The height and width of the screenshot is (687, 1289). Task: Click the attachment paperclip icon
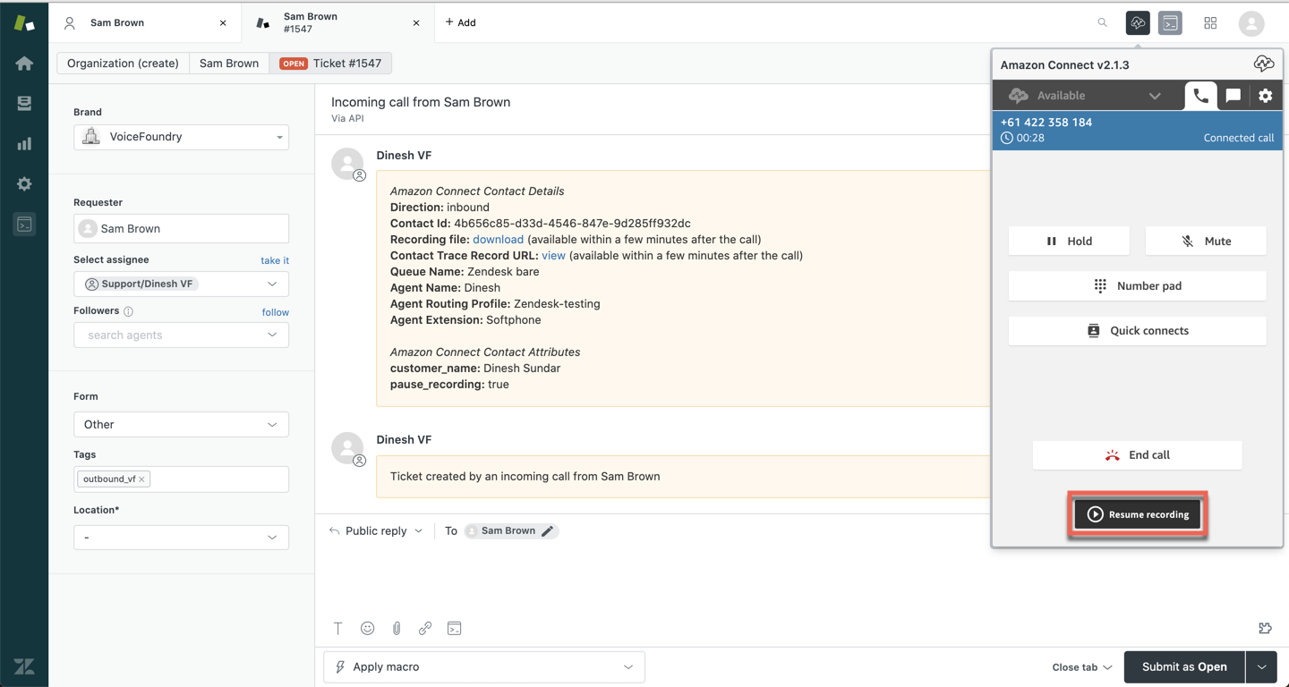pyautogui.click(x=397, y=629)
